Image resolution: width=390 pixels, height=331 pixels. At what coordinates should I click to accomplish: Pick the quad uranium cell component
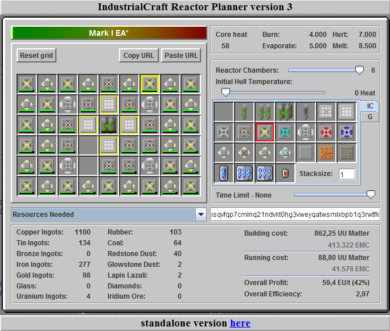pos(285,111)
